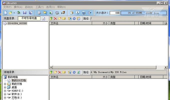The width and height of the screenshot is (170, 100).
Task: Click the Save As icon beside Save
Action: coord(31,13)
